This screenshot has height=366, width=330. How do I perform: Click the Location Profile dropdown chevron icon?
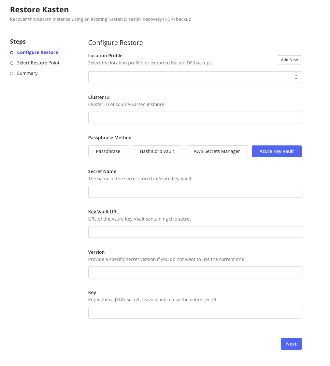(x=296, y=77)
